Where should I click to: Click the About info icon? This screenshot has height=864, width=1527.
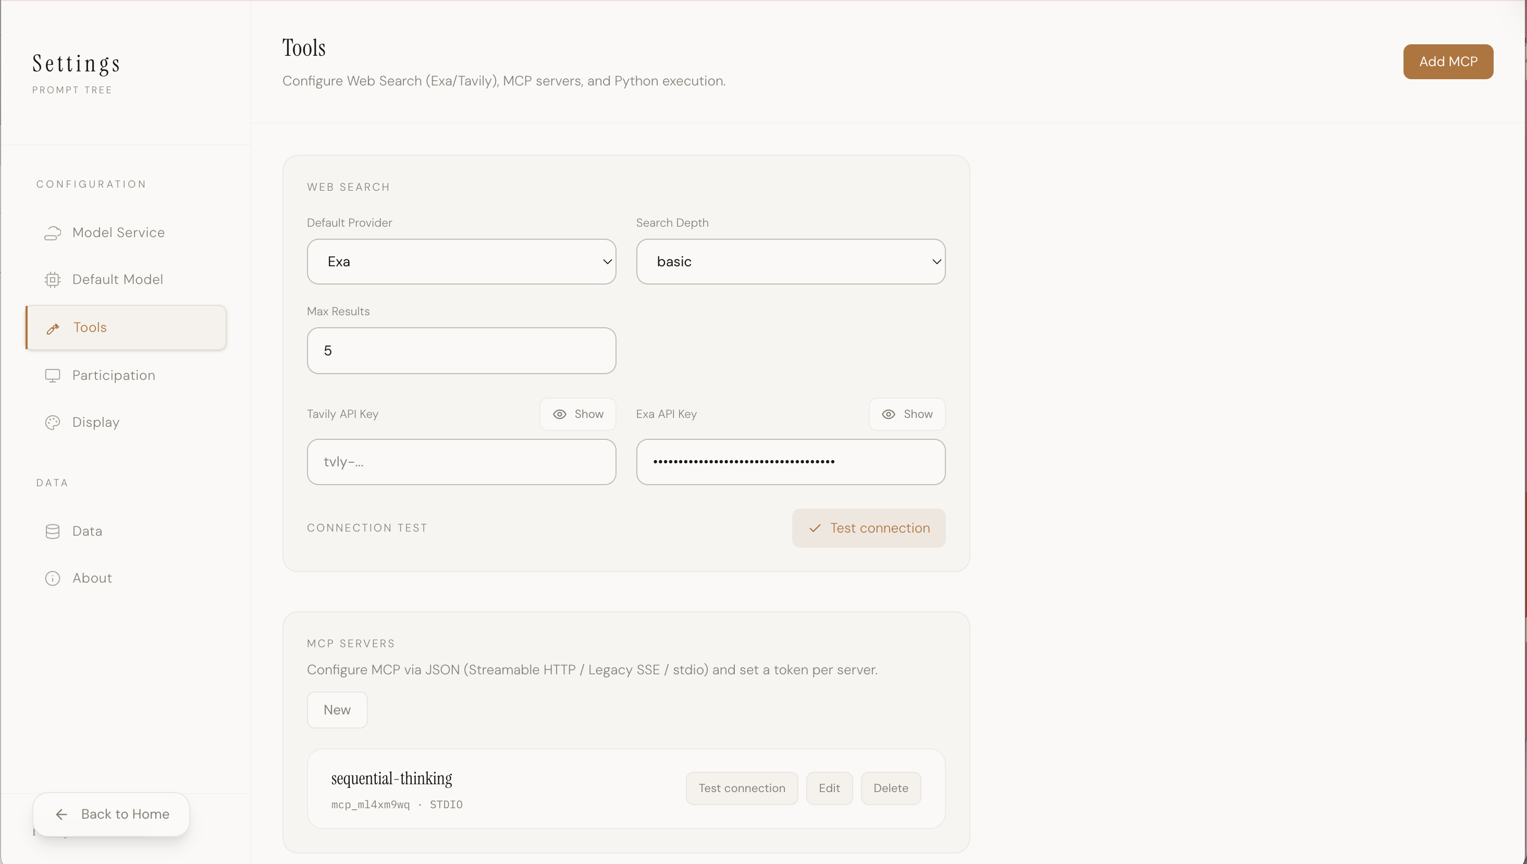[x=52, y=578]
